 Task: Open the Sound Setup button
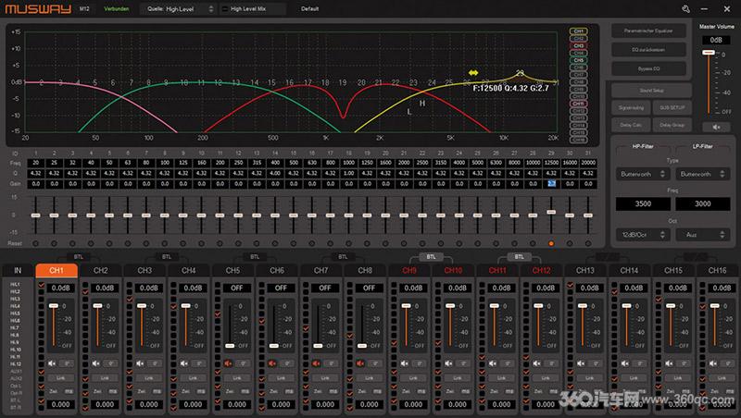651,90
